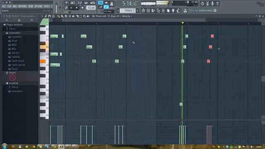
Task: Select the paint brush tool
Action: [x=62, y=16]
